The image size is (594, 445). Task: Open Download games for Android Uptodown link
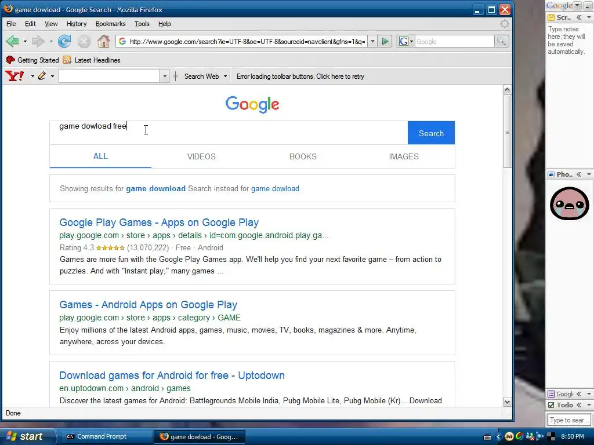(172, 375)
